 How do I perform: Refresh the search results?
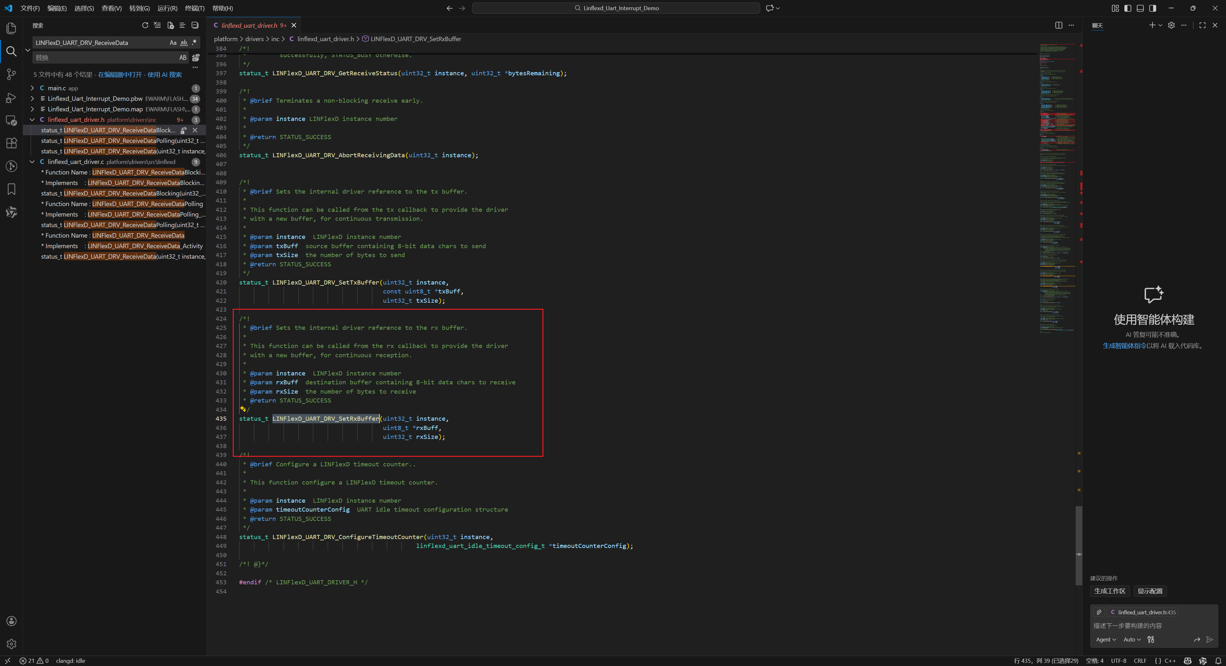click(x=145, y=25)
